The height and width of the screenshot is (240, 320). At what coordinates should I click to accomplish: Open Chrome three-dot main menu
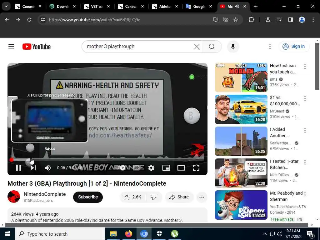point(313,20)
